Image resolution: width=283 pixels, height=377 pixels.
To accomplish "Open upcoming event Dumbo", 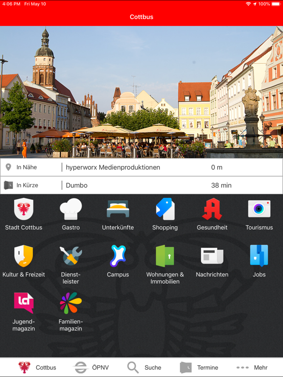I will point(77,186).
